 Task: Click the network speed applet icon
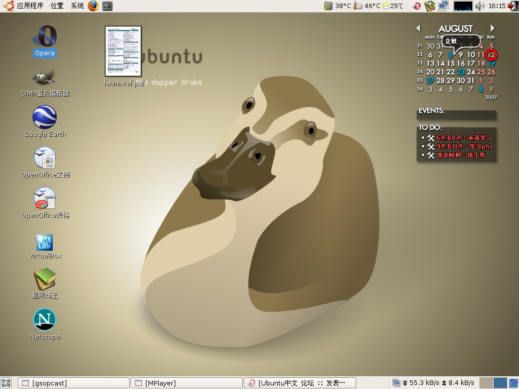(x=396, y=383)
